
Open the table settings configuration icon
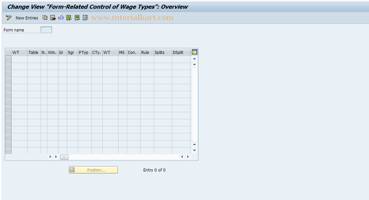click(x=194, y=52)
